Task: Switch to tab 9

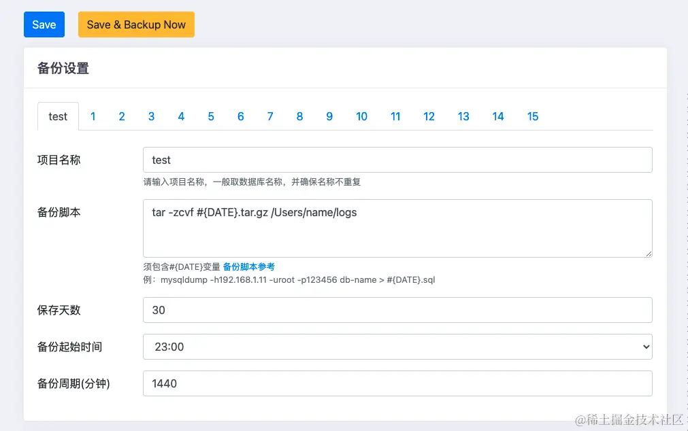Action: point(329,116)
